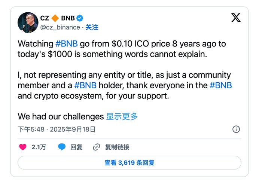Image resolution: width=262 pixels, height=183 pixels.
Task: Click the copy link chain icon
Action: point(97,147)
